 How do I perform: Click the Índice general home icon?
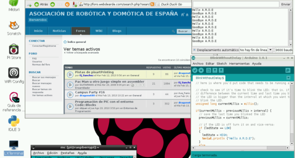point(65,42)
